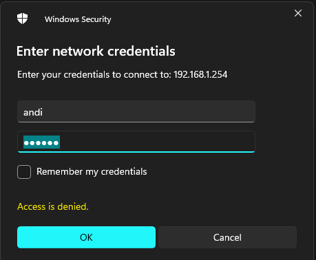The height and width of the screenshot is (260, 316).
Task: Click the empty space right of the password dots
Action: click(156, 142)
